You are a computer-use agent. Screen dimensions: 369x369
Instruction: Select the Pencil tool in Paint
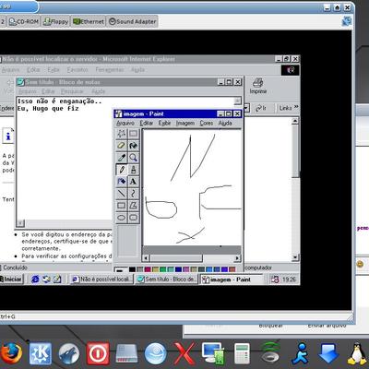(x=122, y=170)
